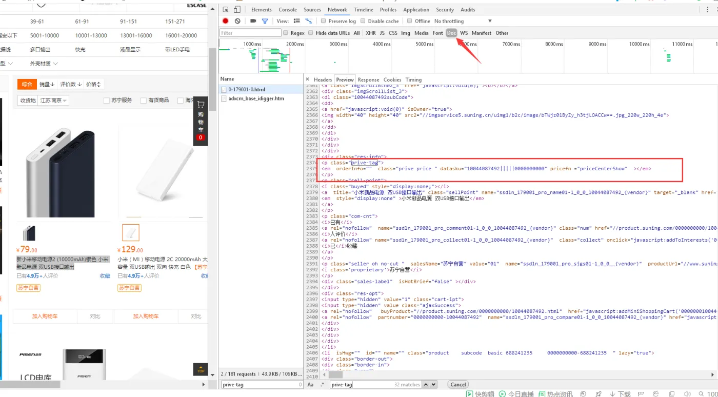Image resolution: width=718 pixels, height=397 pixels.
Task: Click the inspect element picker icon
Action: point(226,10)
